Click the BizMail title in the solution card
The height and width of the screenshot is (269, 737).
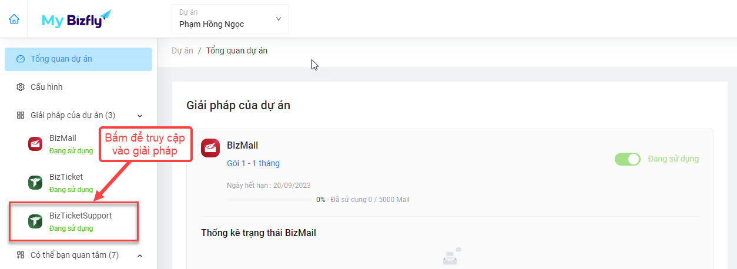click(x=242, y=145)
